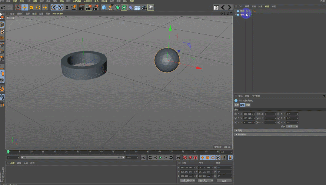
Task: Toggle the P.X keyframe radio dot
Action: click(236, 114)
